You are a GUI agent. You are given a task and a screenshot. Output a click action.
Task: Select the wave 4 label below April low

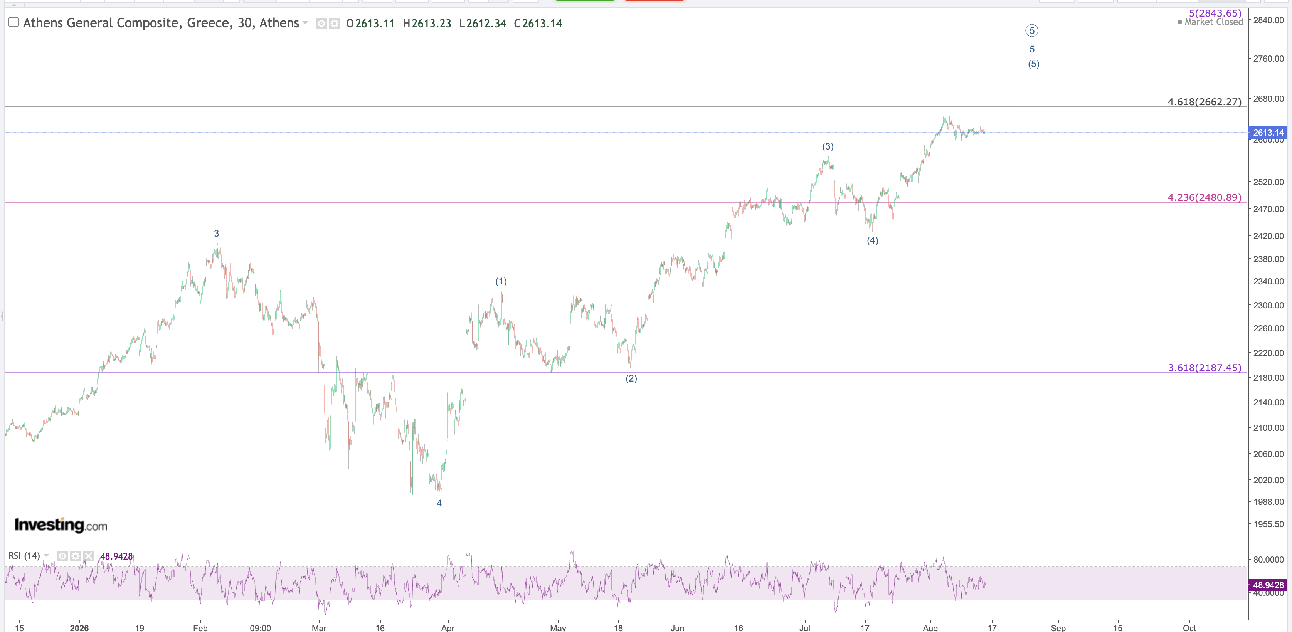tap(439, 503)
